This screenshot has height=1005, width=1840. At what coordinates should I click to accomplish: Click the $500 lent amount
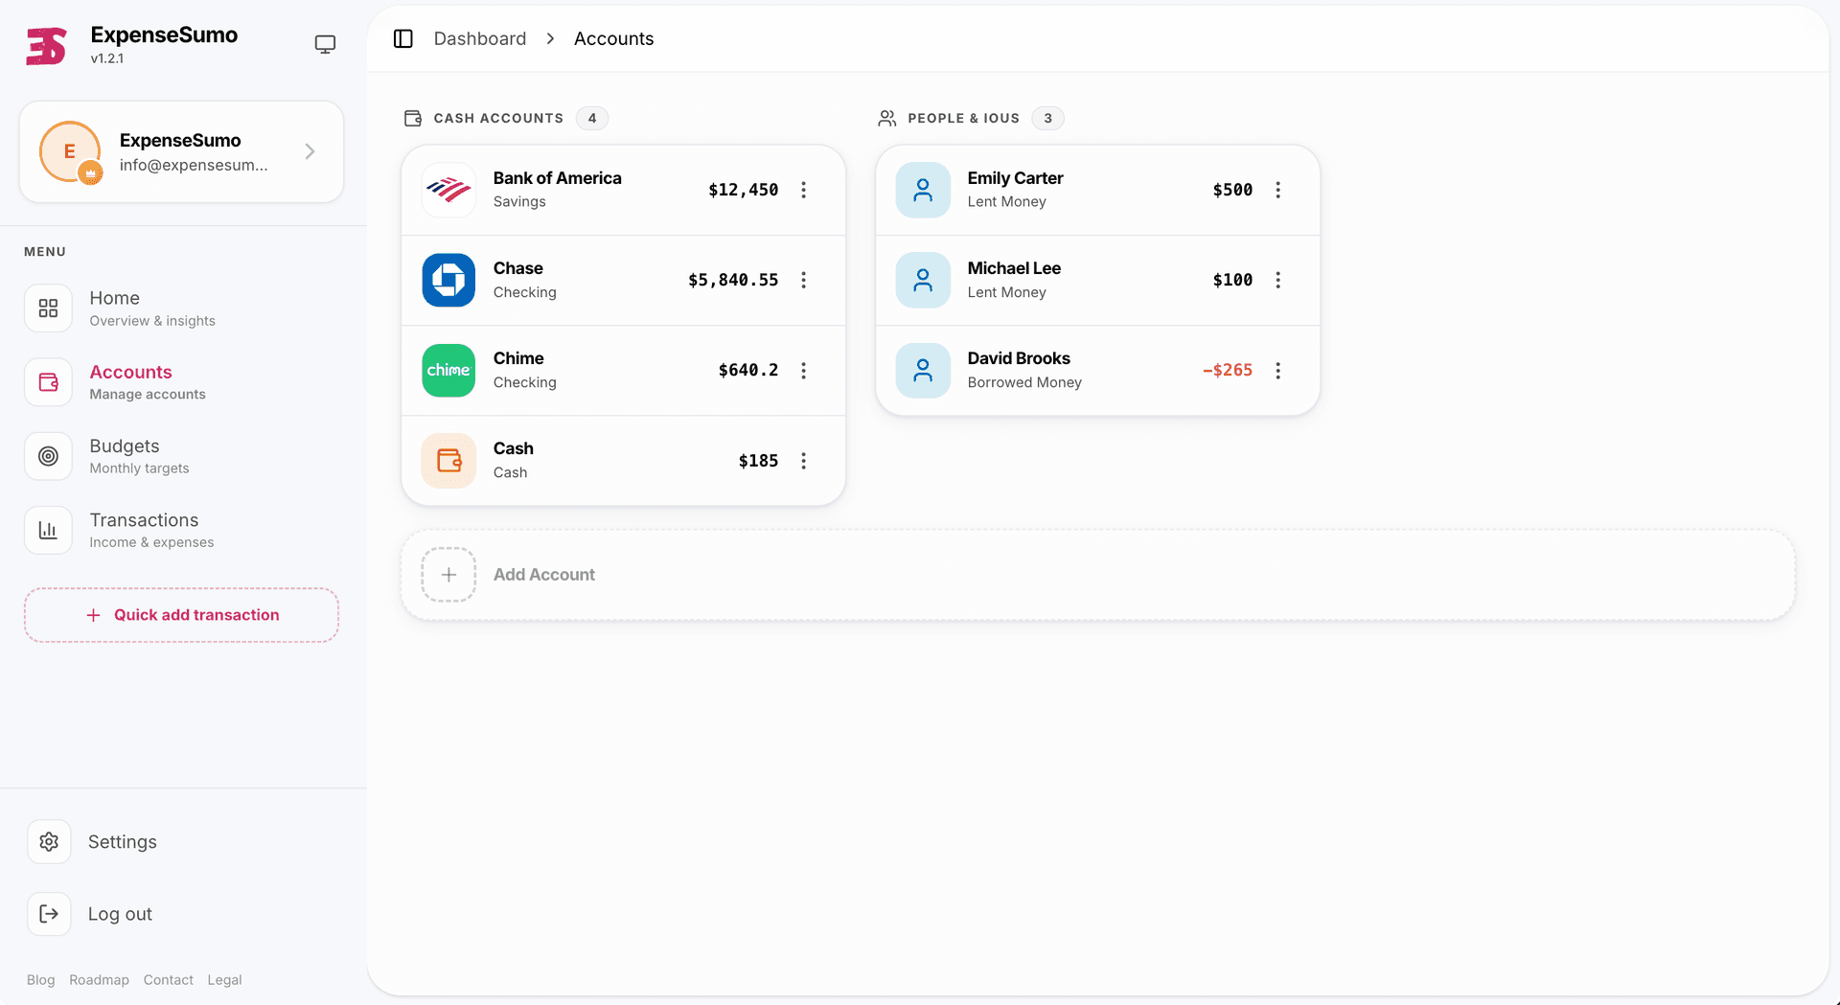point(1232,190)
